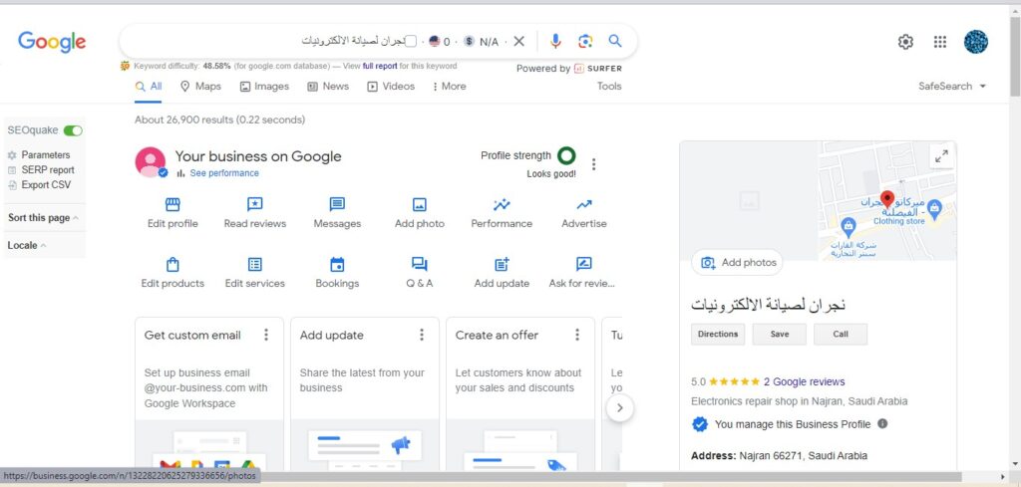Viewport: 1021px width, 487px height.
Task: Open Google apps grid icon
Action: coord(939,42)
